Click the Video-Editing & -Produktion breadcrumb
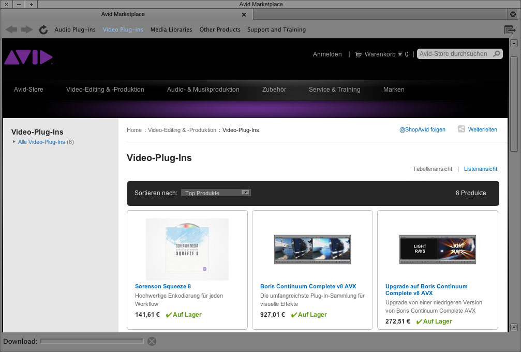This screenshot has height=352, width=521. coord(182,130)
